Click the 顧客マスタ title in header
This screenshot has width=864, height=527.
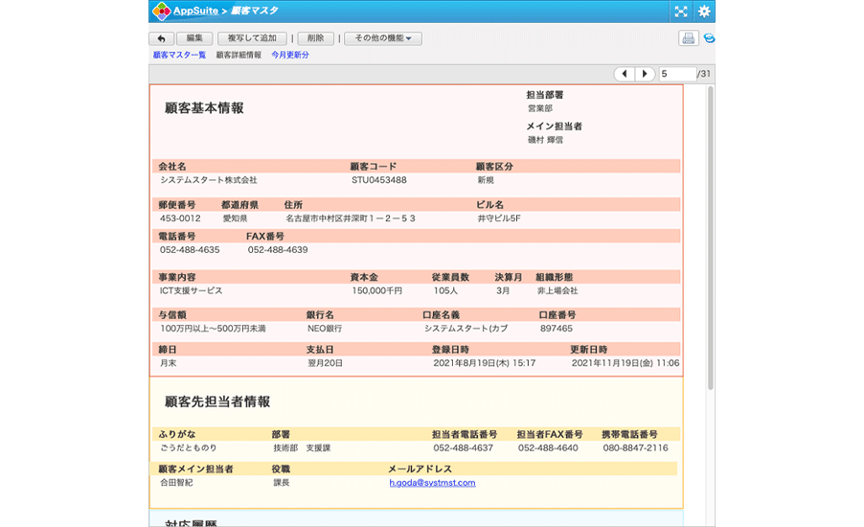pos(253,11)
